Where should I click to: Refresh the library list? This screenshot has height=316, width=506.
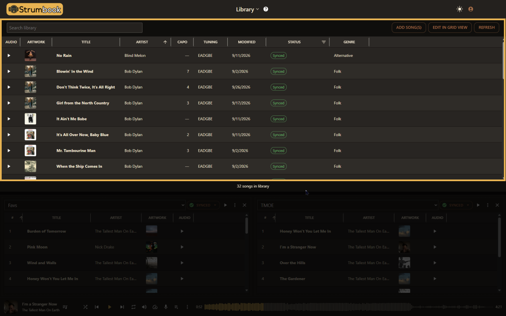pyautogui.click(x=487, y=27)
